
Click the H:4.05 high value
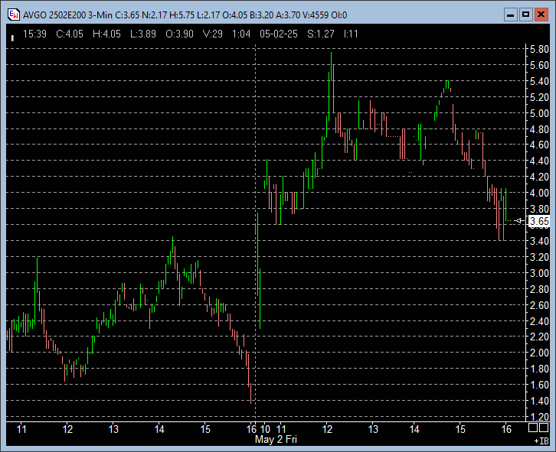click(106, 34)
